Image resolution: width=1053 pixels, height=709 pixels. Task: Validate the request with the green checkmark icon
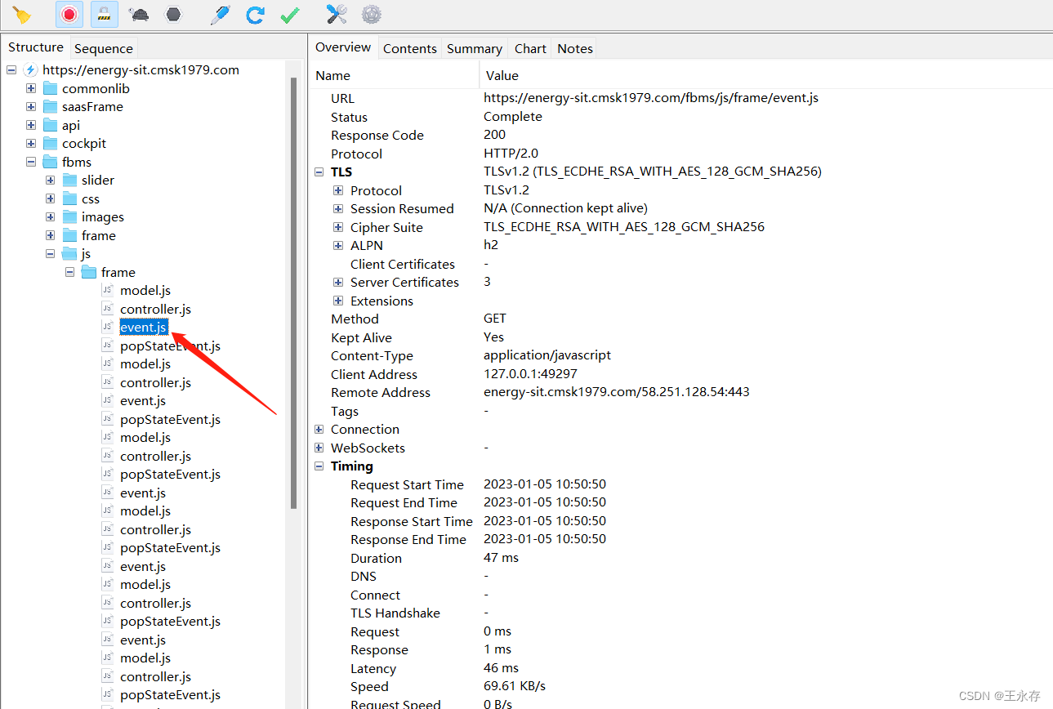coord(289,14)
